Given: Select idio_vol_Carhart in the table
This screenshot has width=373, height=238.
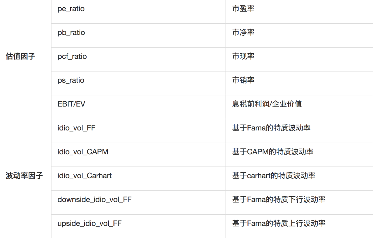Looking at the screenshot, I should [85, 176].
